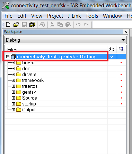Click the Paste clipboard icon

click(68, 25)
